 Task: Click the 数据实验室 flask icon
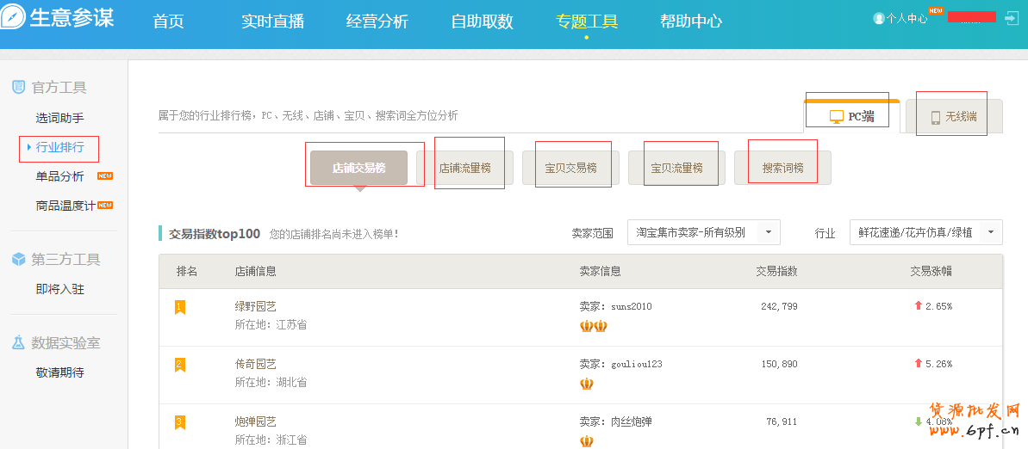18,342
